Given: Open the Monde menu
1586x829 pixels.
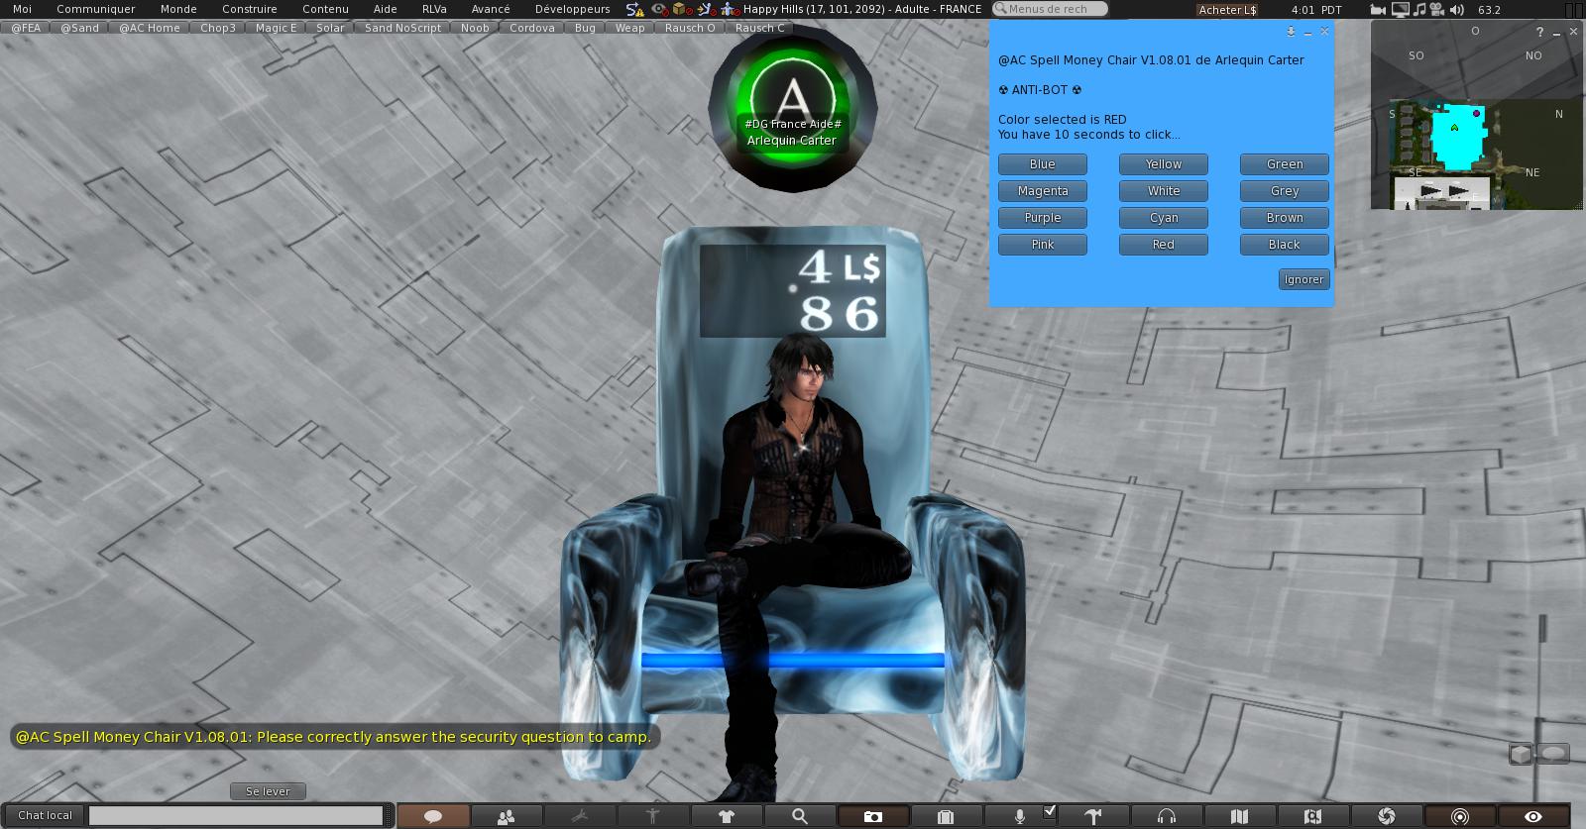Looking at the screenshot, I should 178,9.
